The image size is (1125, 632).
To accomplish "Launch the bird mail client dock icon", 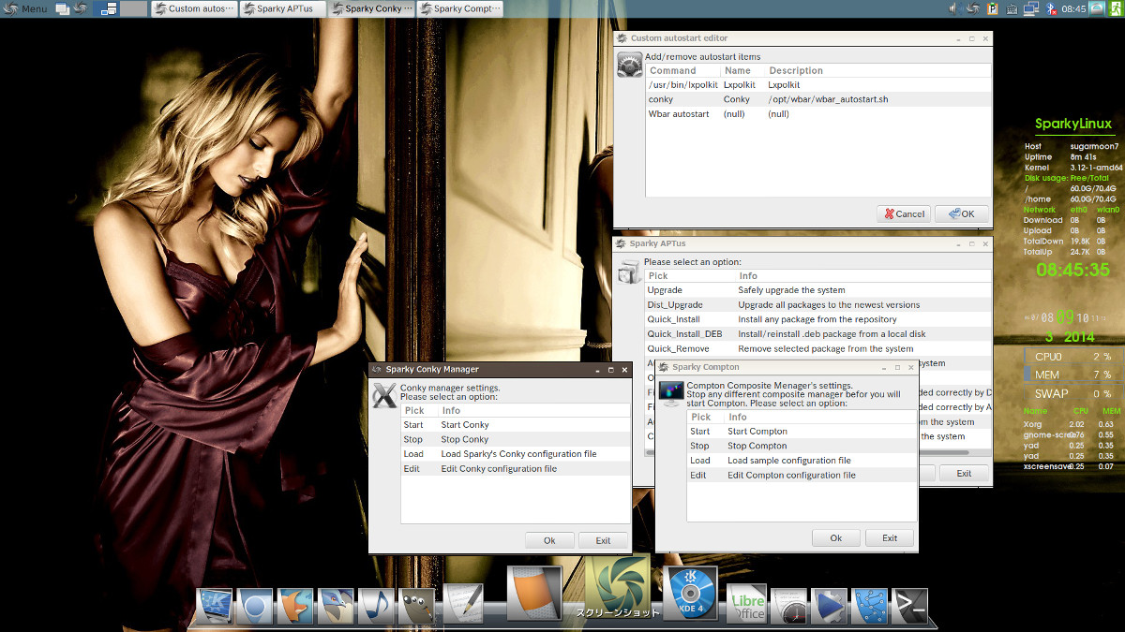I will (x=336, y=606).
